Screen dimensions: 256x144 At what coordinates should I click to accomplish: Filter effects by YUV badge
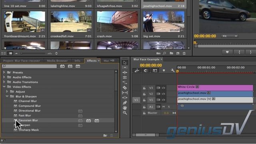(x=78, y=66)
